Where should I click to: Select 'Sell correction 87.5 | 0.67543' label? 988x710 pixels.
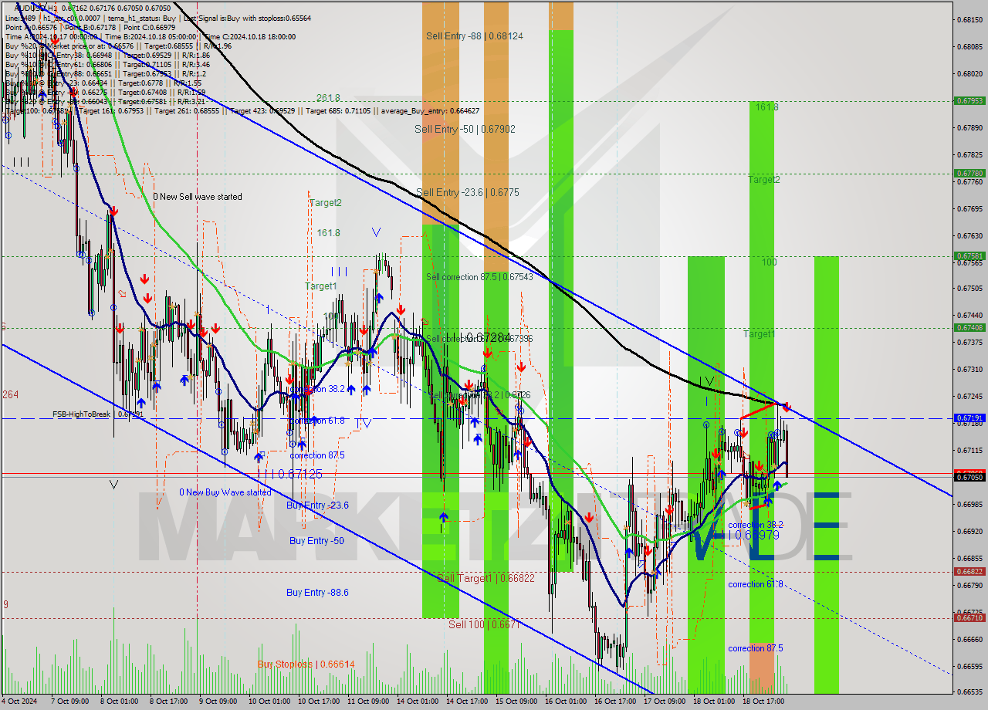[x=479, y=276]
